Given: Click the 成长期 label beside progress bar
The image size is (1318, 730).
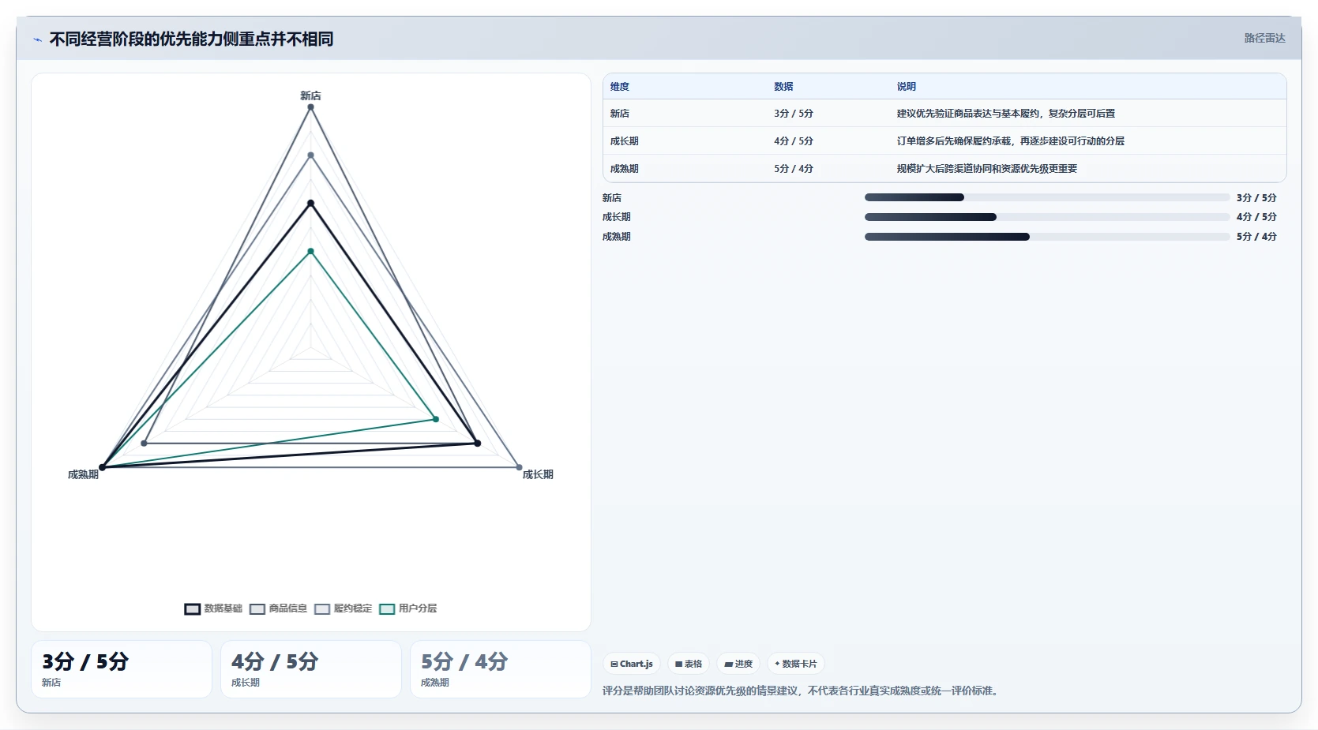Looking at the screenshot, I should (x=617, y=217).
